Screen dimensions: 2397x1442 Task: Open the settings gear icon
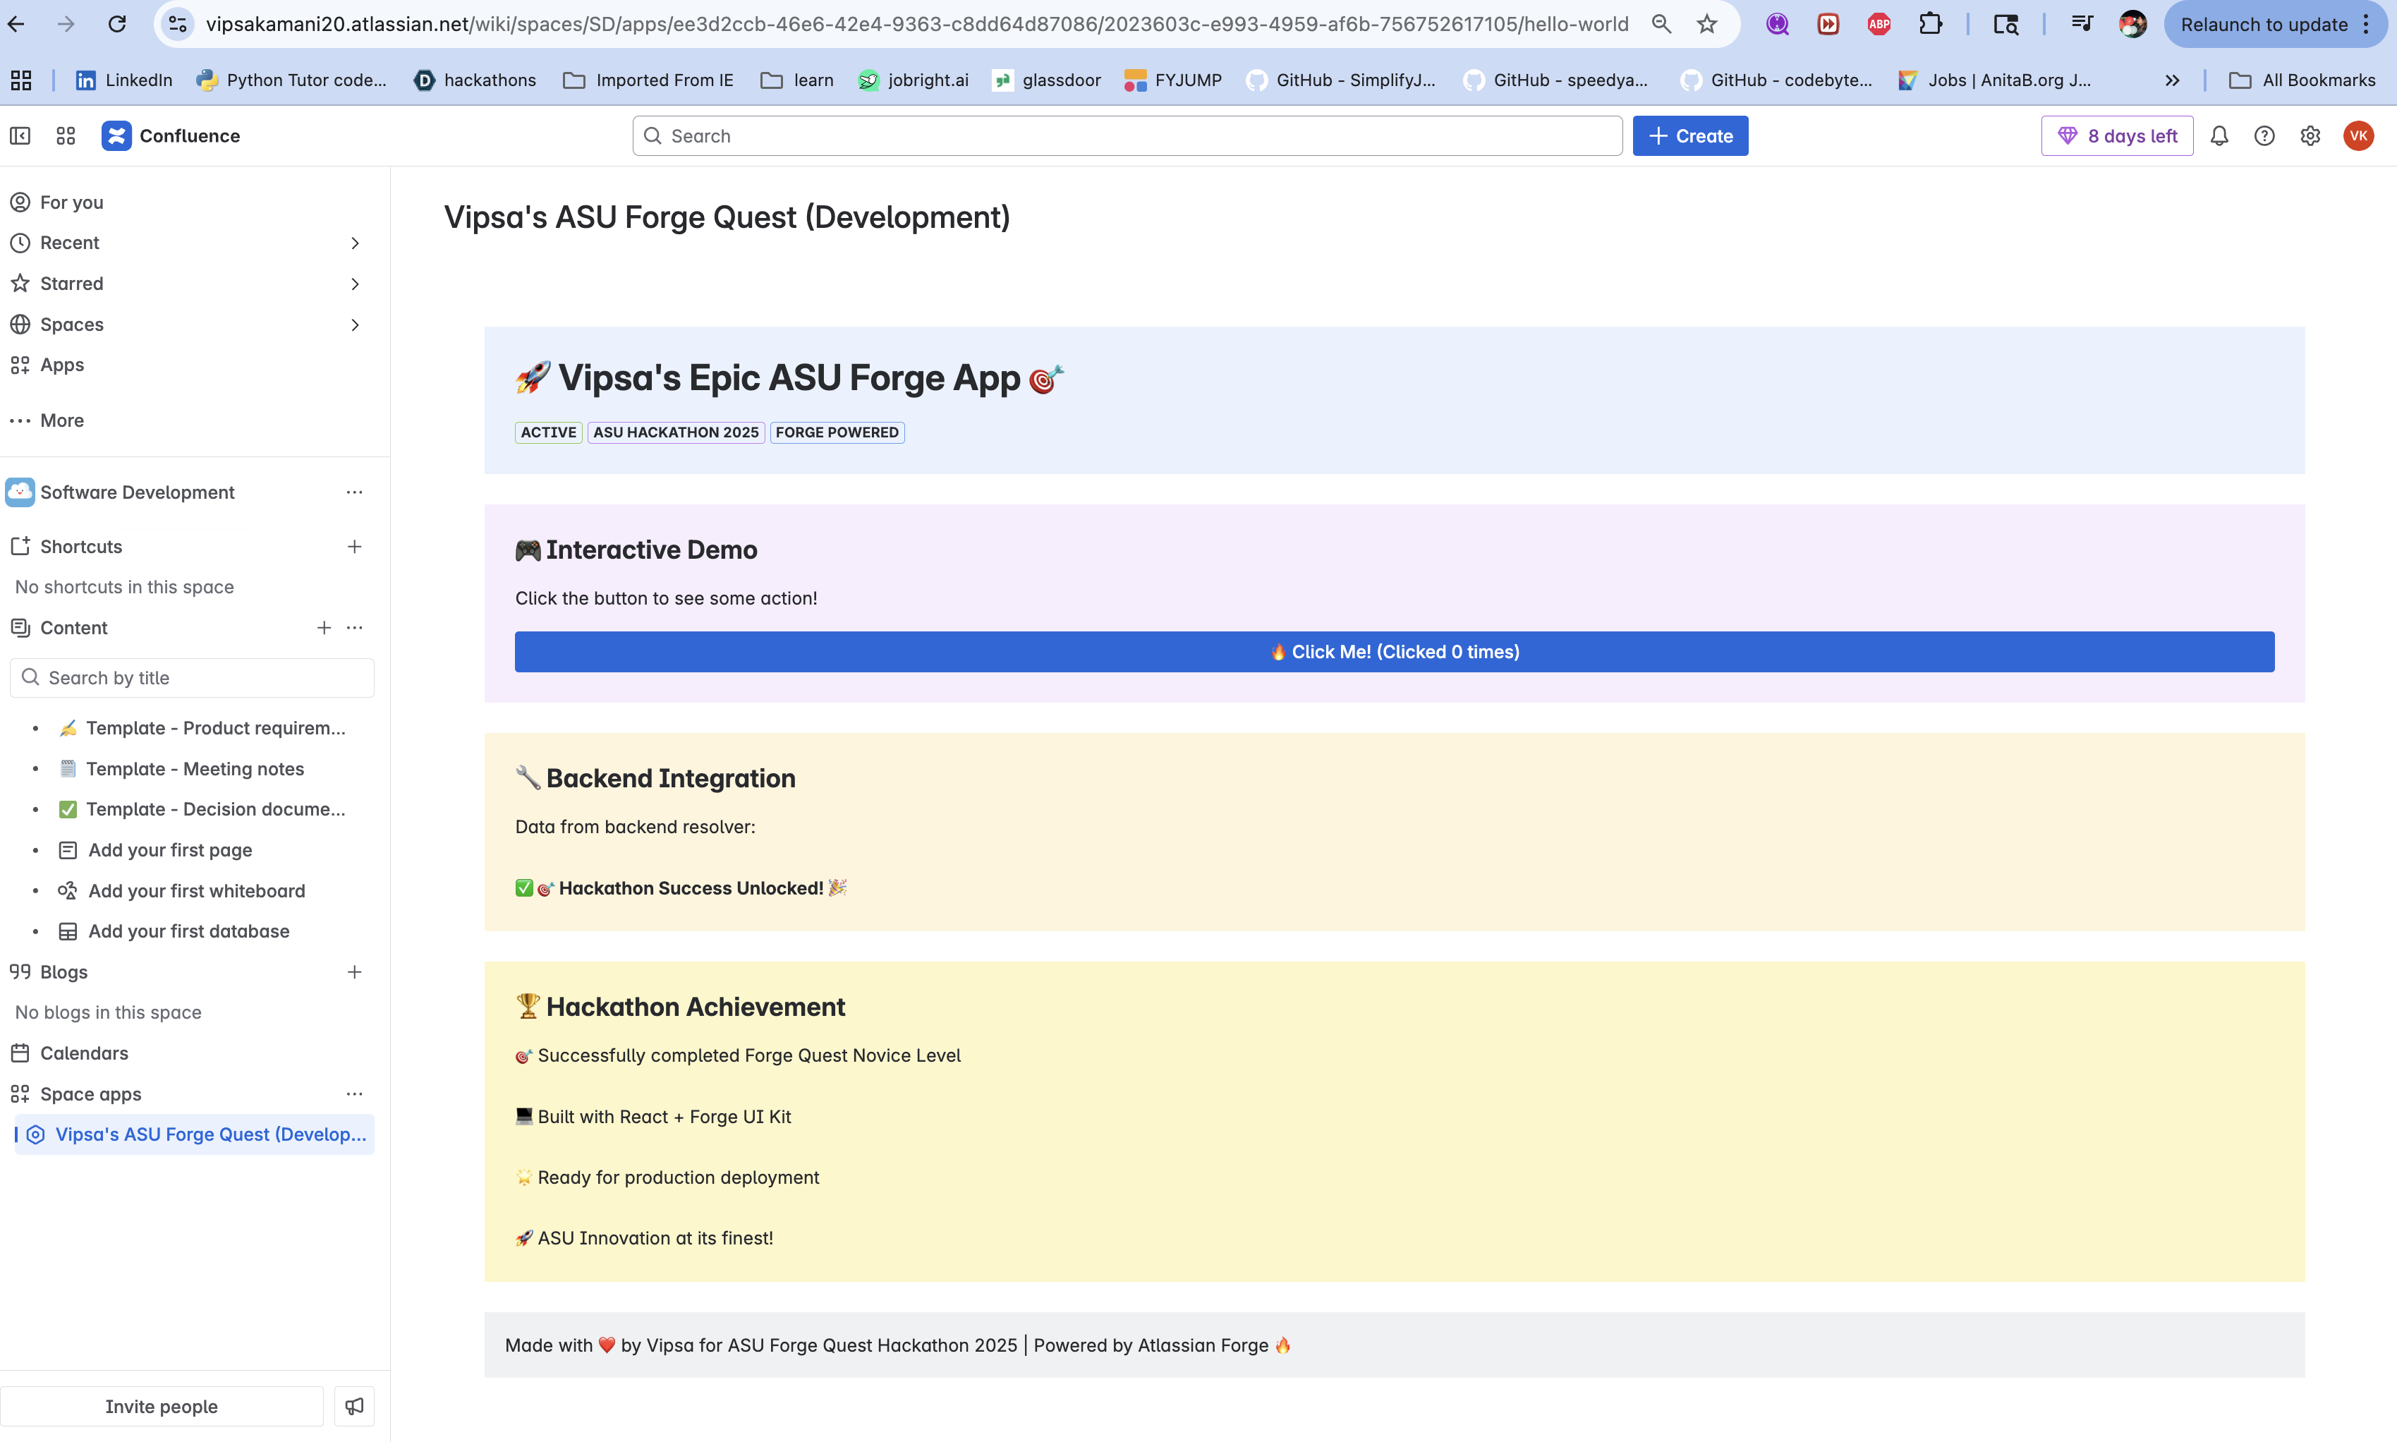pos(2310,136)
